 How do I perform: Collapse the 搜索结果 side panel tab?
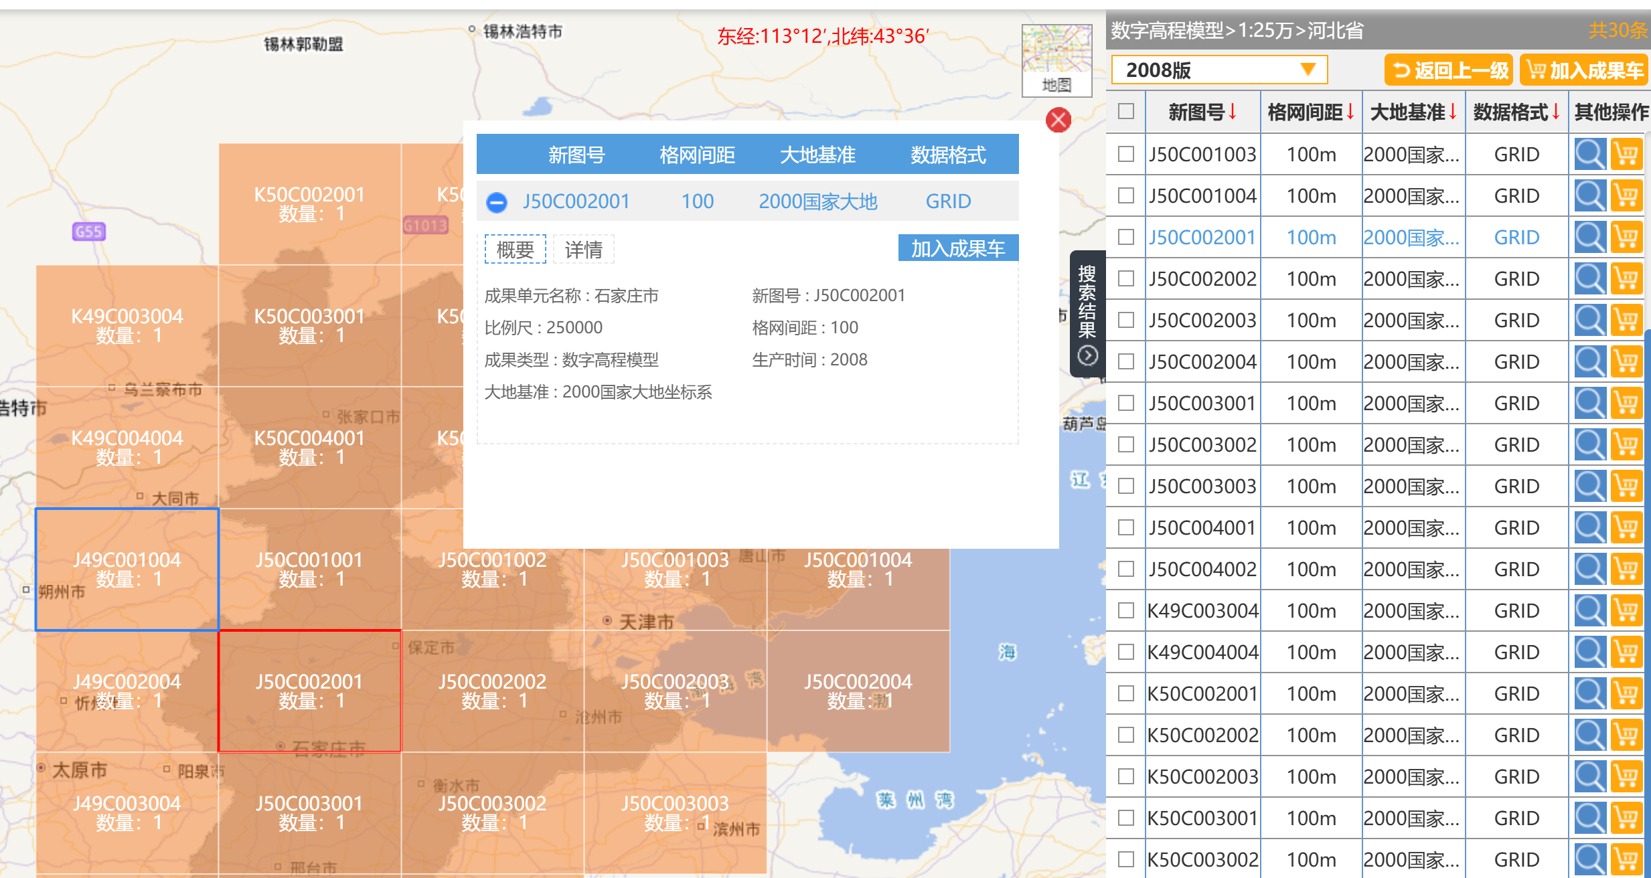1087,315
